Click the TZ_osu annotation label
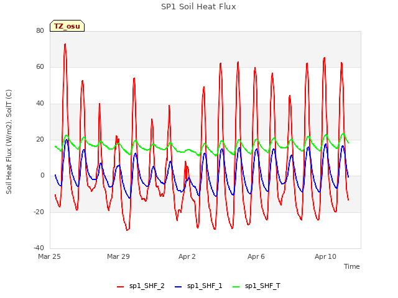This screenshot has height=298, width=398. pyautogui.click(x=67, y=26)
